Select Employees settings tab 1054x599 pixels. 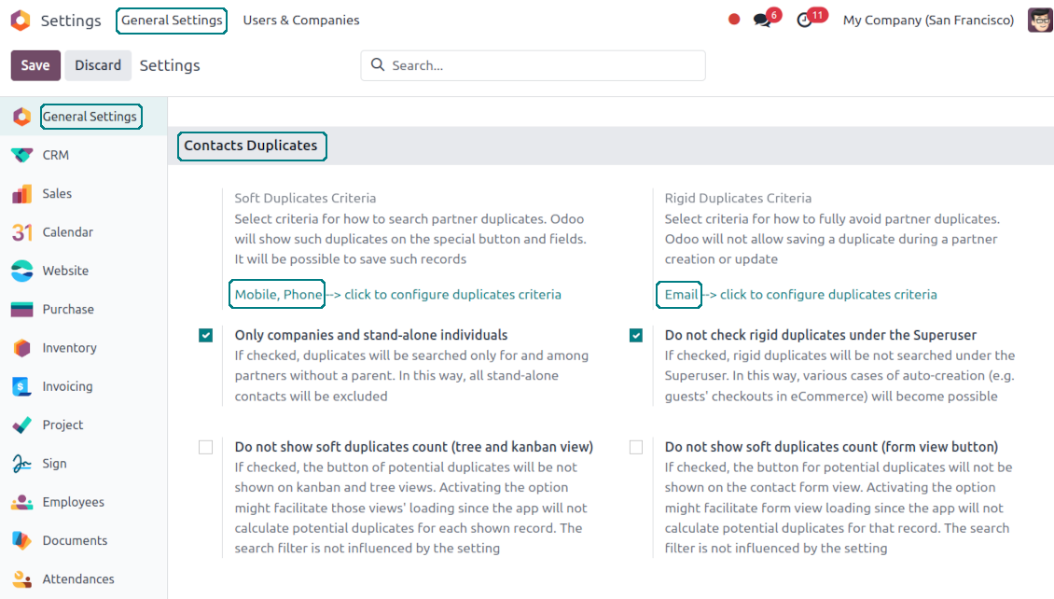coord(74,502)
